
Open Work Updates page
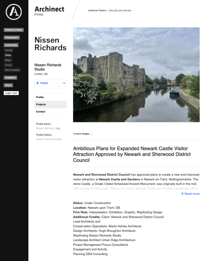(x=12, y=70)
